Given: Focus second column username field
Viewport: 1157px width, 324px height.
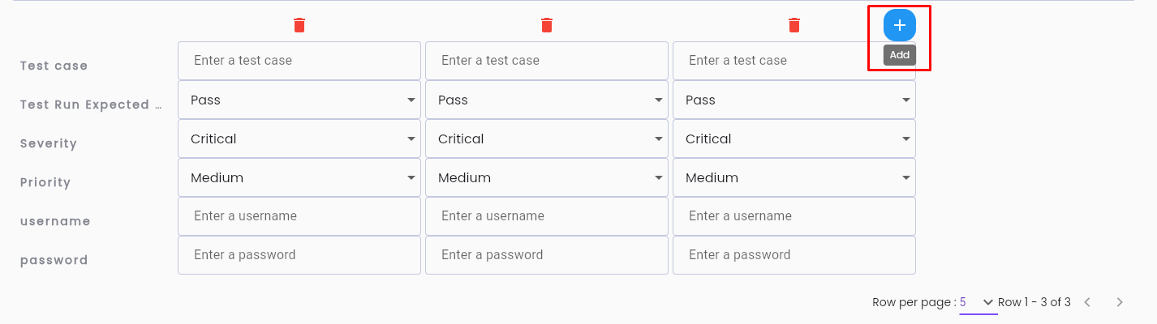Looking at the screenshot, I should click(547, 216).
